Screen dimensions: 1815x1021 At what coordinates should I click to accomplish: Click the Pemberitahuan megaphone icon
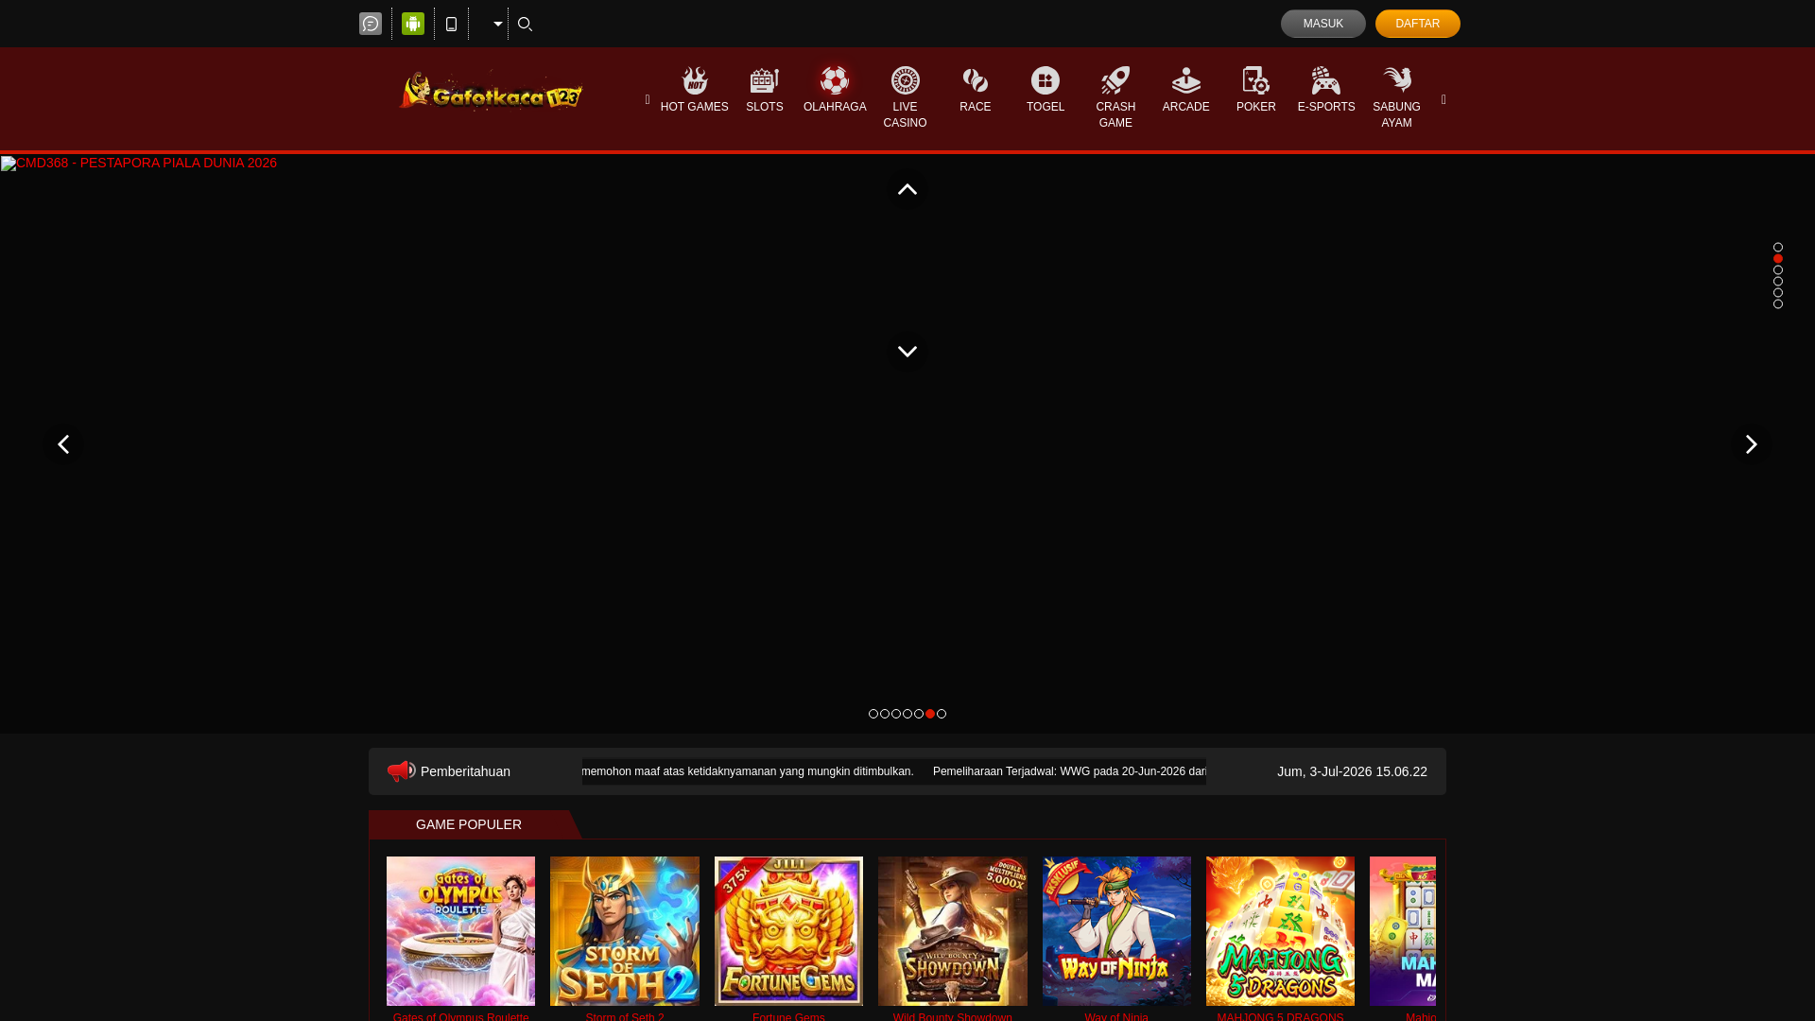[x=401, y=771]
